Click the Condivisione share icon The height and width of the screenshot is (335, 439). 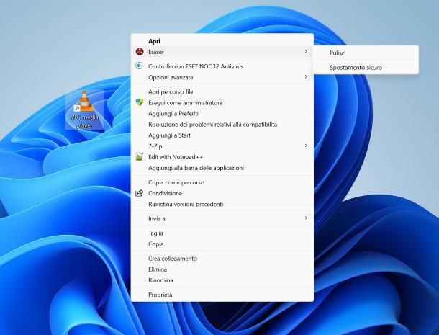140,193
